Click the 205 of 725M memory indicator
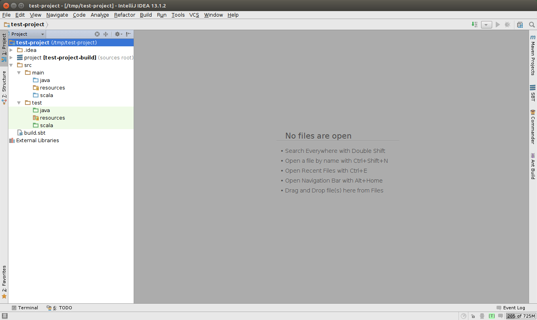Viewport: 537px width, 320px height. click(521, 316)
